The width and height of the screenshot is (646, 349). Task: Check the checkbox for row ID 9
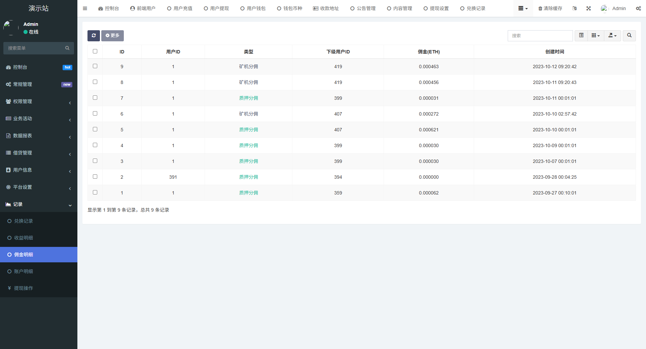click(x=95, y=66)
